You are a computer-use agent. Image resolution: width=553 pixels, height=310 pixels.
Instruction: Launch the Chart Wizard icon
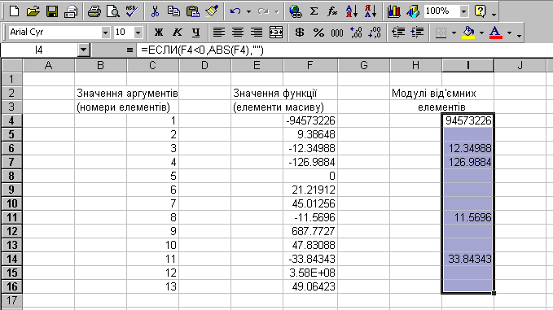(393, 11)
